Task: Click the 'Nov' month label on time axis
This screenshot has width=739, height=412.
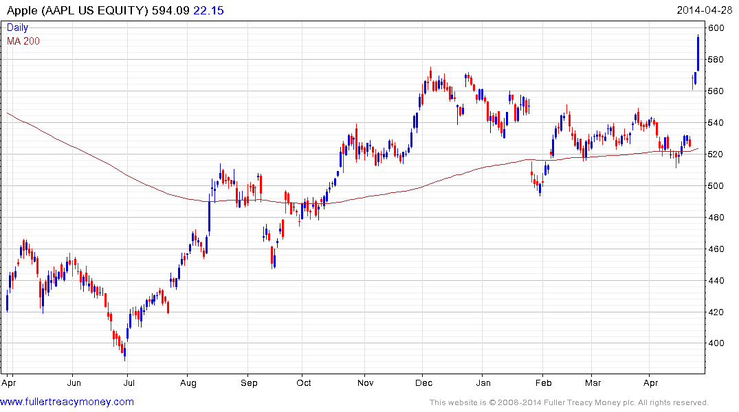Action: coord(365,382)
